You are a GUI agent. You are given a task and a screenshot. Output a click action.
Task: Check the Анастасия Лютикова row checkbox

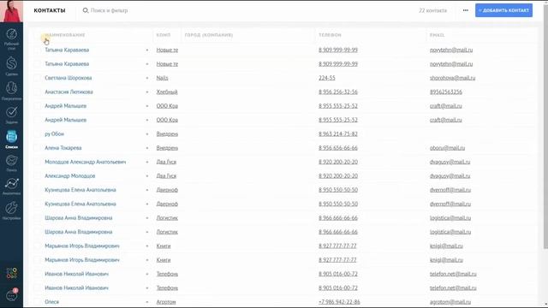pyautogui.click(x=38, y=92)
